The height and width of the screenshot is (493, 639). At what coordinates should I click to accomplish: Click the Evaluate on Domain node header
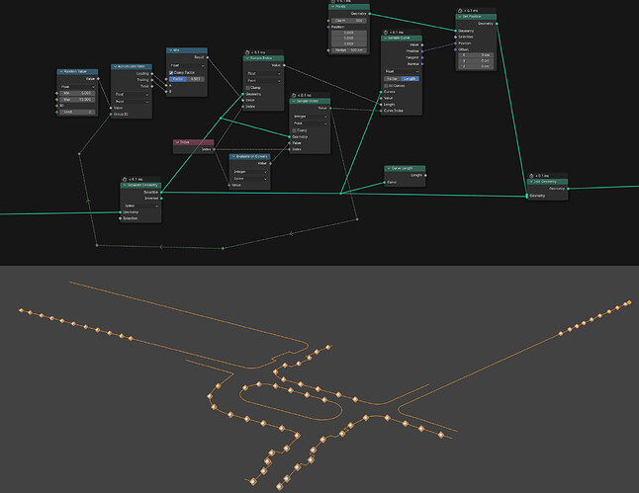pos(249,157)
